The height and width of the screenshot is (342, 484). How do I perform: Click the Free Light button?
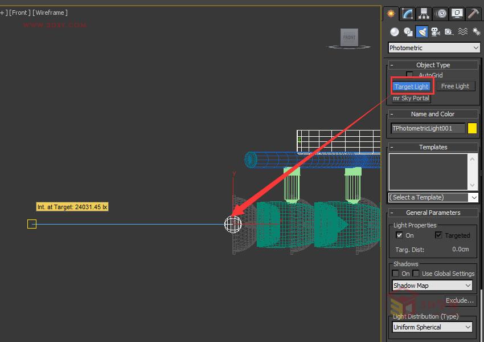456,85
